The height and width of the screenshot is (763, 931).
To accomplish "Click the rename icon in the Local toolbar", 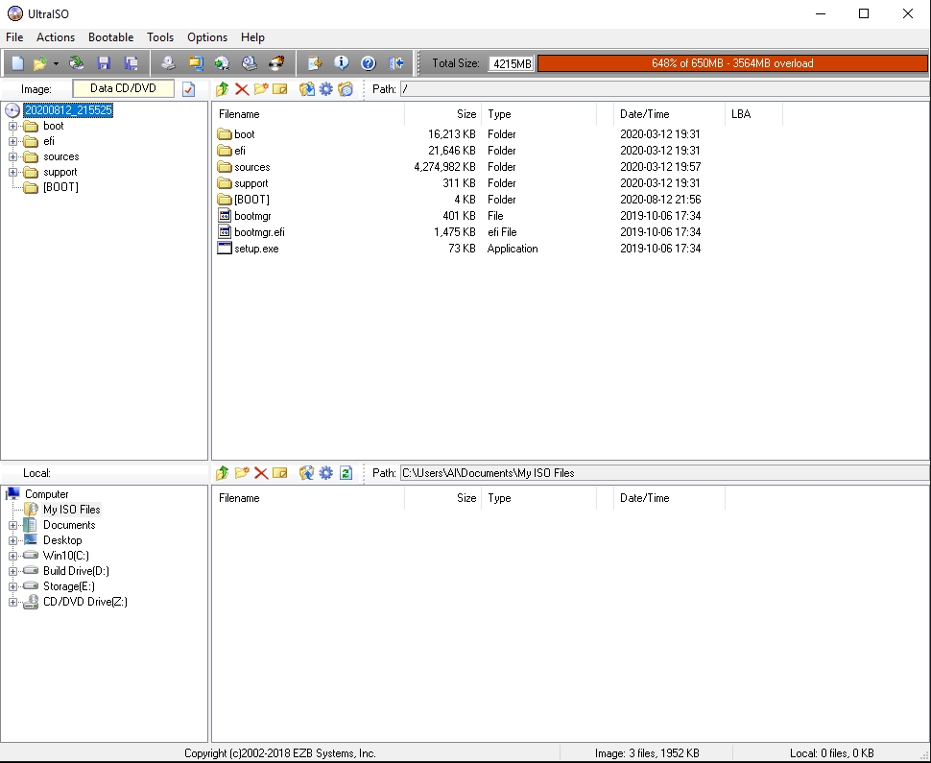I will (279, 472).
